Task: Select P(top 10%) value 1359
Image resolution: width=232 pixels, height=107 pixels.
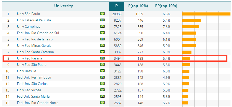Action: point(139,14)
